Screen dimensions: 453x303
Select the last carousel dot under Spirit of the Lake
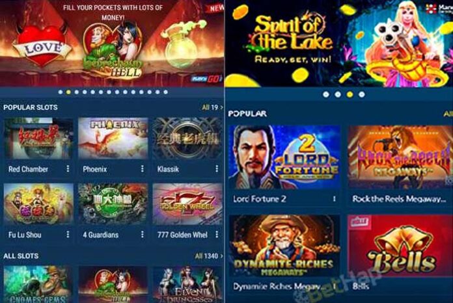point(361,94)
